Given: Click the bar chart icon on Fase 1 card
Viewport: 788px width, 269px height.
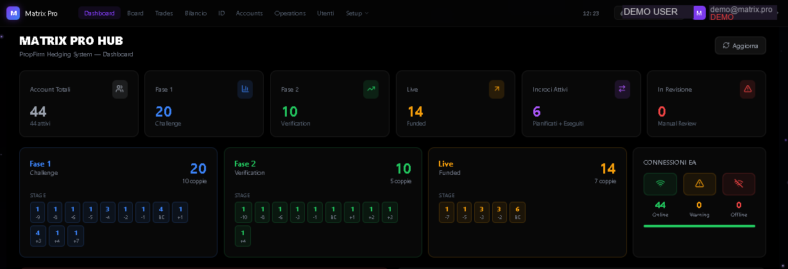Looking at the screenshot, I should 245,89.
